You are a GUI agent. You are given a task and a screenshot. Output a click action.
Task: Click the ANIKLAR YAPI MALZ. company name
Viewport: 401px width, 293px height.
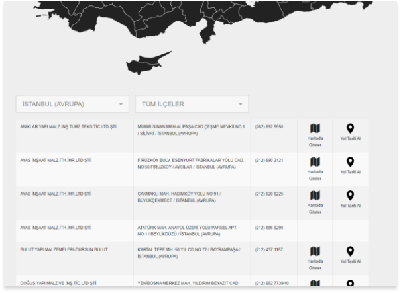[68, 126]
